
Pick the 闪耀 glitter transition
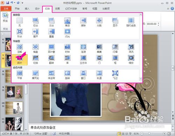[115, 49]
